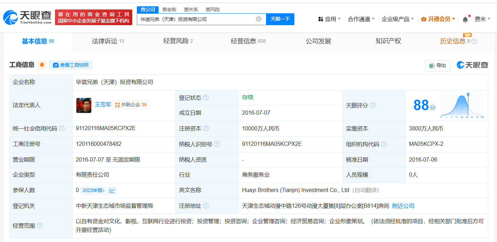497x242 pixels.
Task: Clear the search box with the X icon
Action: [x=259, y=19]
